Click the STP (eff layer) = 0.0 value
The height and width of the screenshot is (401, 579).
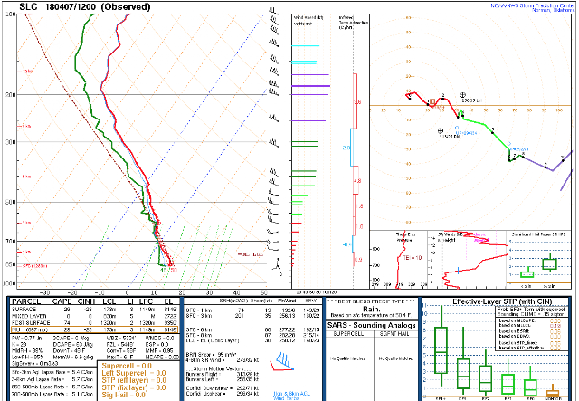[x=134, y=380]
